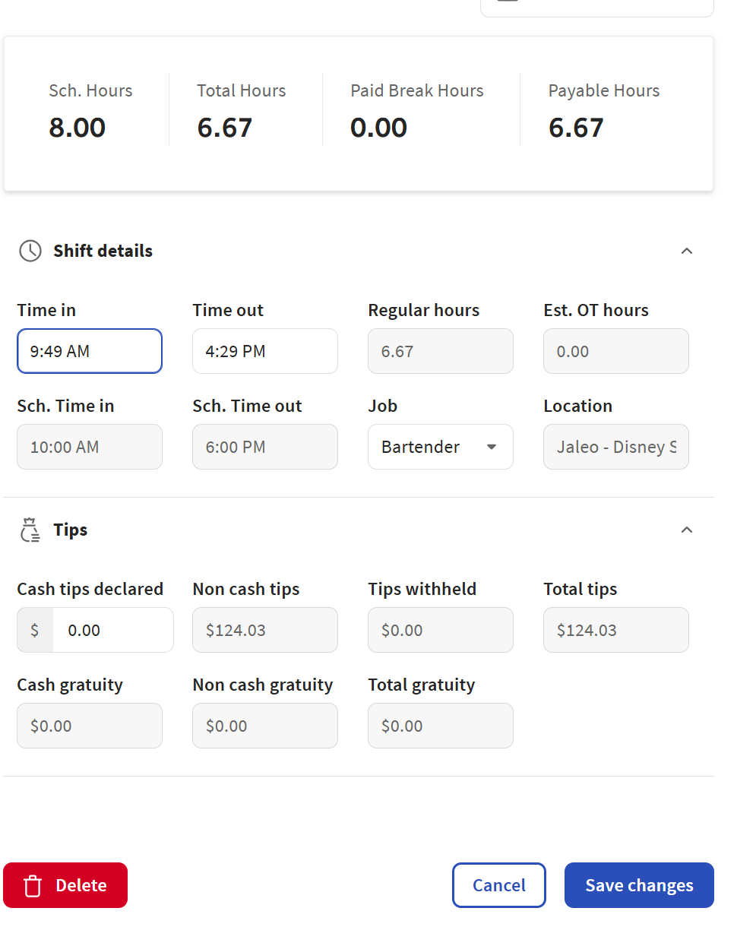Collapse the Tips section chevron
737x927 pixels.
point(687,530)
